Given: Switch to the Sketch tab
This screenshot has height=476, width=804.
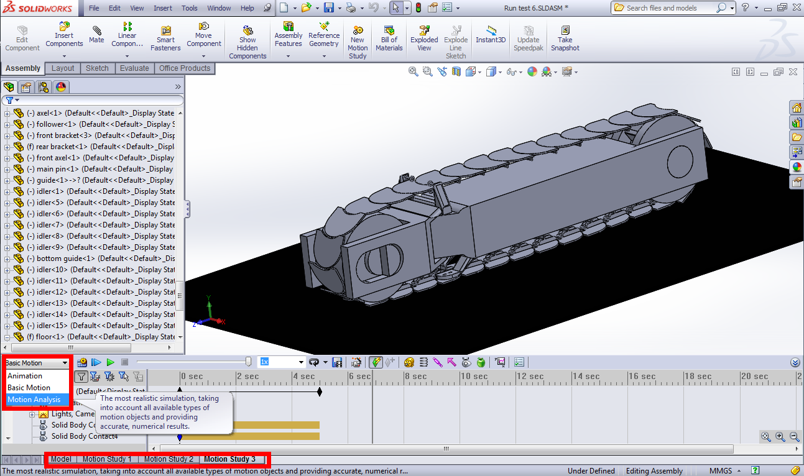Looking at the screenshot, I should (x=97, y=68).
